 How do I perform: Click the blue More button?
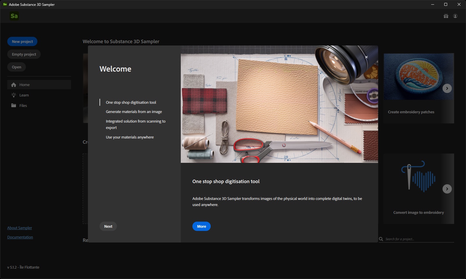tap(201, 226)
